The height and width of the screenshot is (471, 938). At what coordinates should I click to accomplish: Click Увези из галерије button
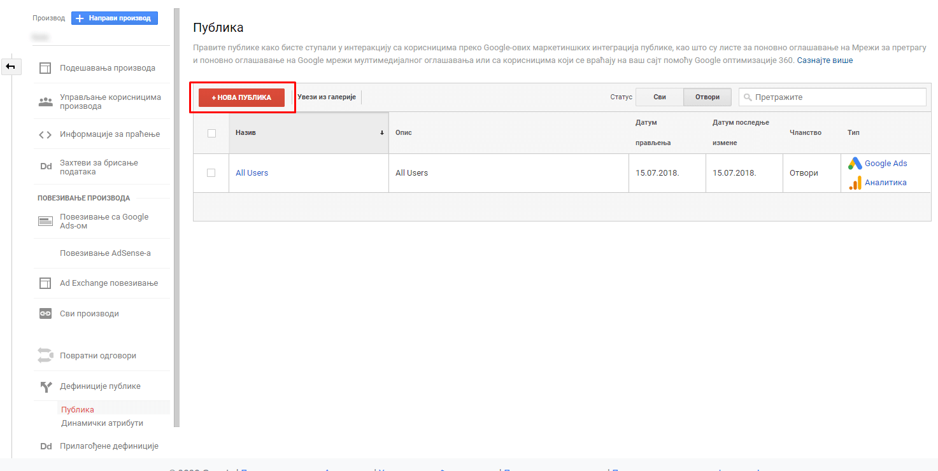click(327, 97)
